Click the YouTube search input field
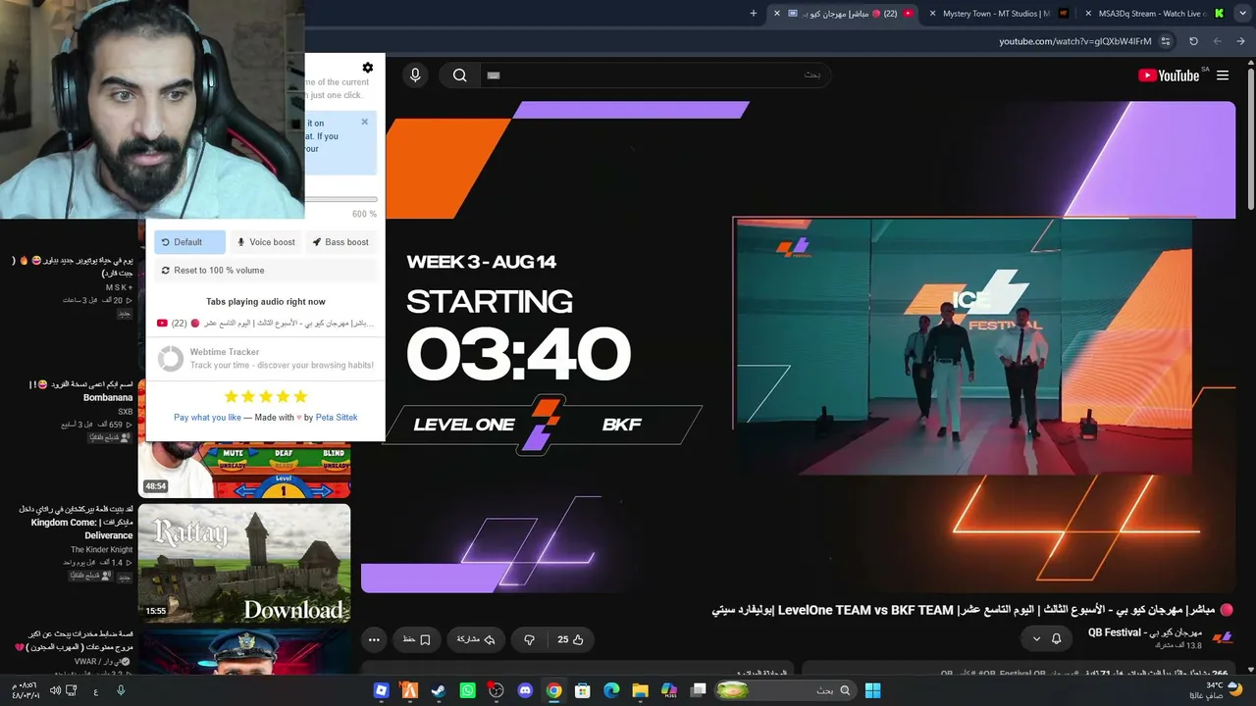The width and height of the screenshot is (1256, 706). pyautogui.click(x=654, y=76)
